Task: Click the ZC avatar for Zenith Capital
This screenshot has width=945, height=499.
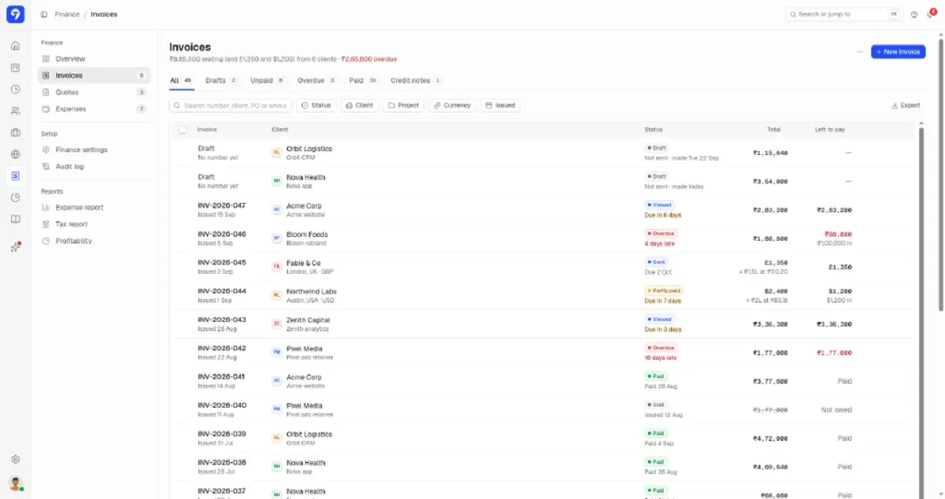Action: click(x=276, y=324)
